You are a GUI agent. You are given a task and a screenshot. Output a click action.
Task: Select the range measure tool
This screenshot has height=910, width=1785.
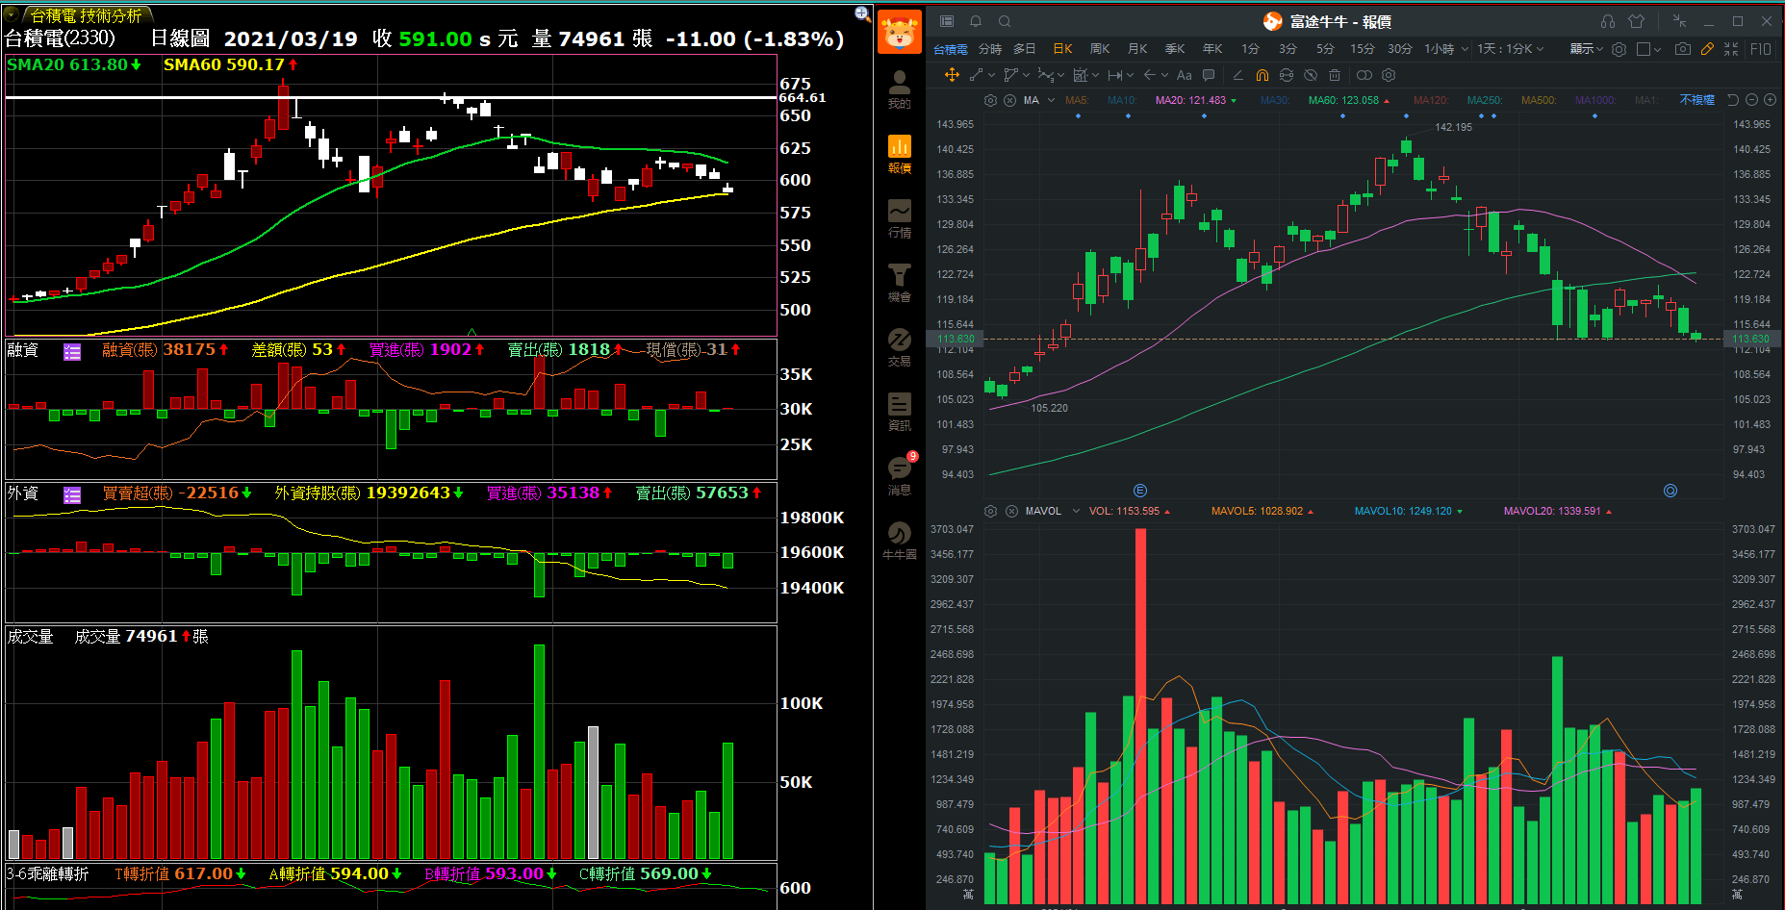[1115, 75]
